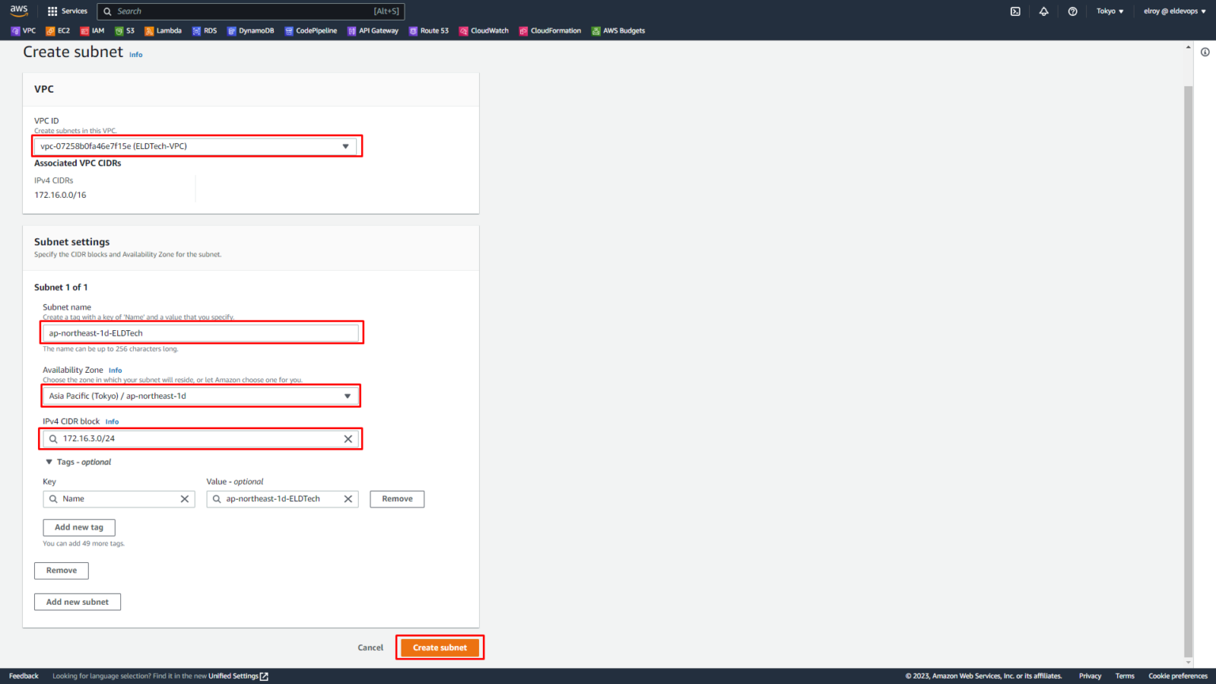Click the Add new tag button
This screenshot has width=1216, height=684.
point(78,527)
